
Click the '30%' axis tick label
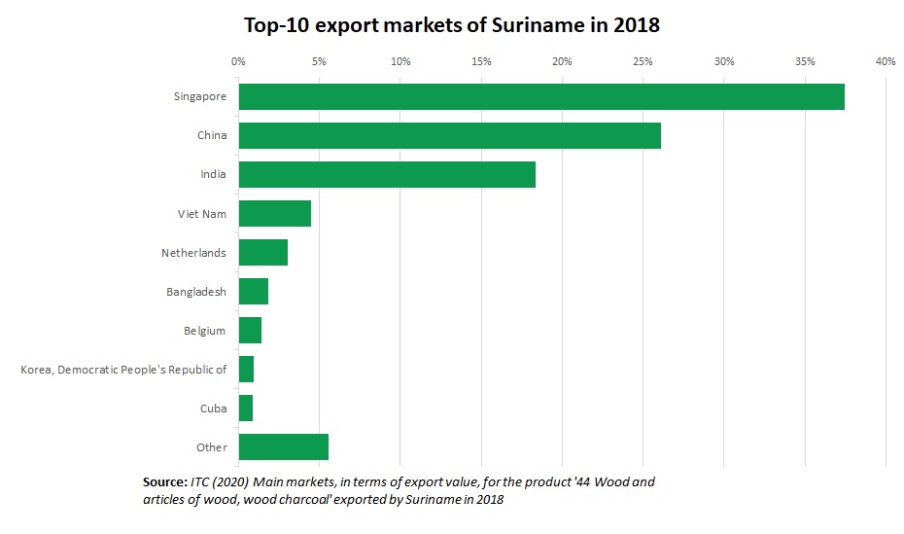[x=724, y=61]
